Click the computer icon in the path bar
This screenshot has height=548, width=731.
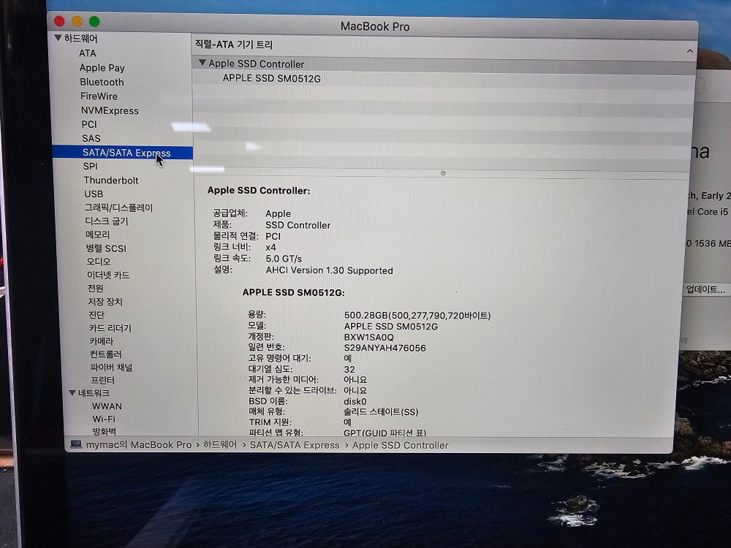(x=76, y=444)
